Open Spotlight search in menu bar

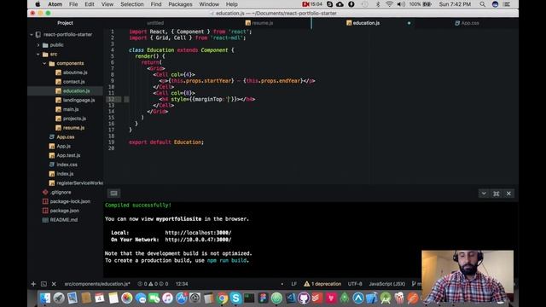click(x=482, y=4)
